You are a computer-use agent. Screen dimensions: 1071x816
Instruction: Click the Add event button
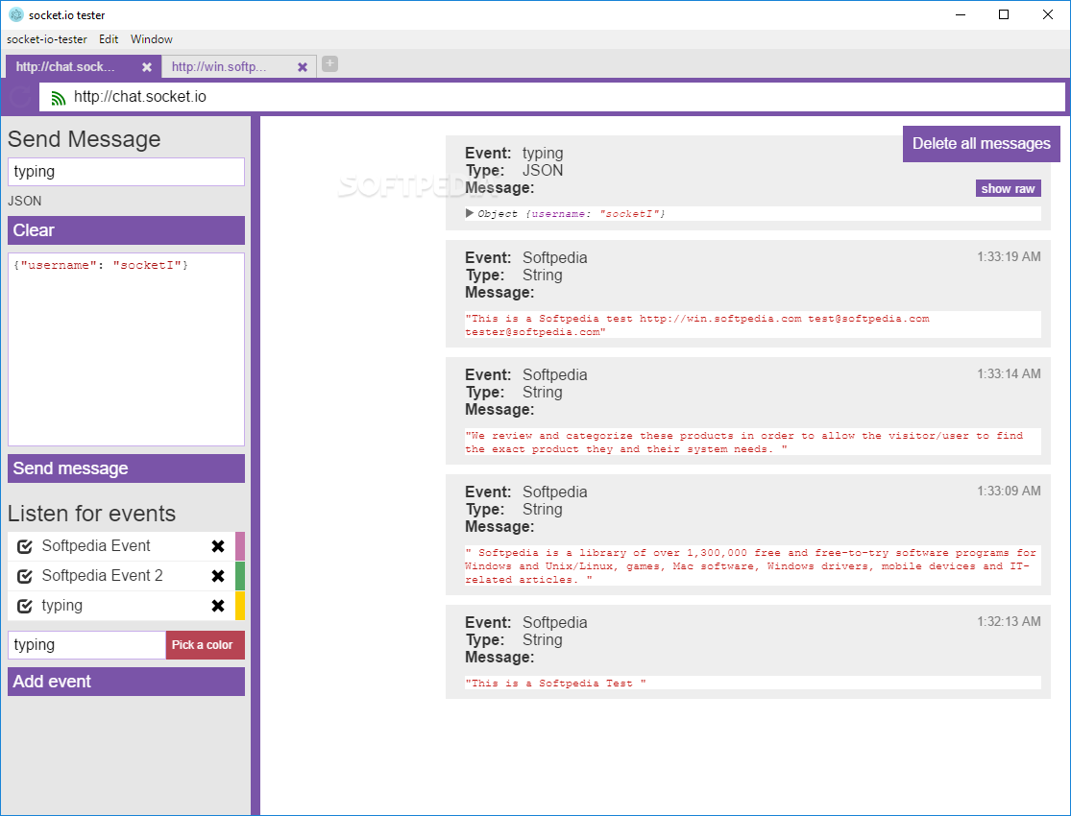tap(127, 682)
